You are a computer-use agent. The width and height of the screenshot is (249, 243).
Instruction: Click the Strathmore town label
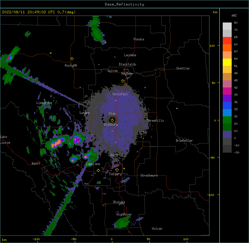(149, 175)
